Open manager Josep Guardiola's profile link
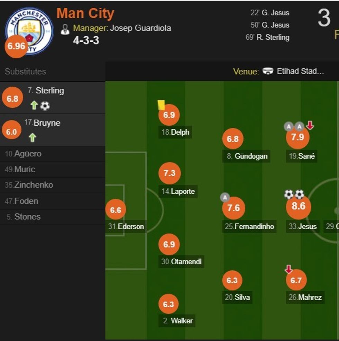Screen dimensions: 339x341 point(140,28)
